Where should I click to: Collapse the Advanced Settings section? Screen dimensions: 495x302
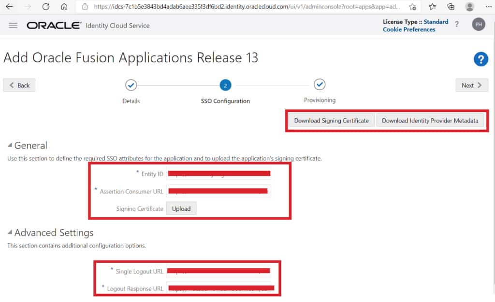click(x=11, y=233)
